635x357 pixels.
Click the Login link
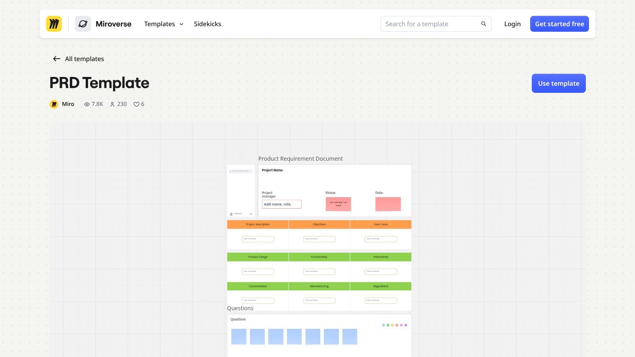(512, 24)
